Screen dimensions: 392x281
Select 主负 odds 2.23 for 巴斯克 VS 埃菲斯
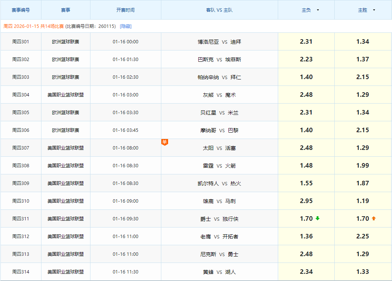point(306,59)
